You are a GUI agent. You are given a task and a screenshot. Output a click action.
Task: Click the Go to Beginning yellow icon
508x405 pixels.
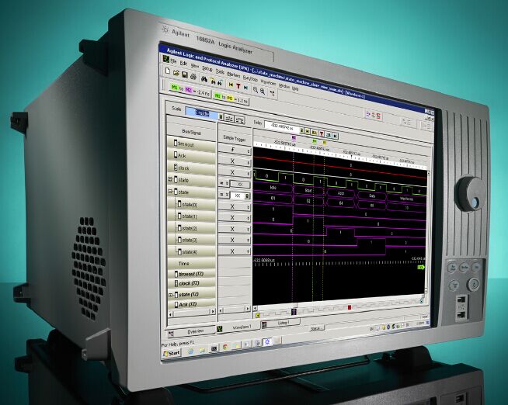pos(231,85)
